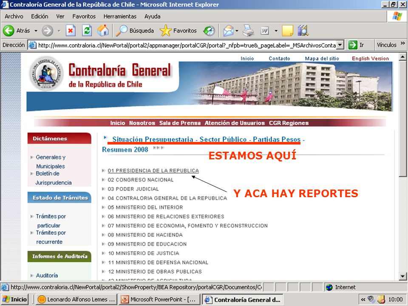Click the green Ir go arrow icon
This screenshot has height=306, width=408.
coord(353,45)
